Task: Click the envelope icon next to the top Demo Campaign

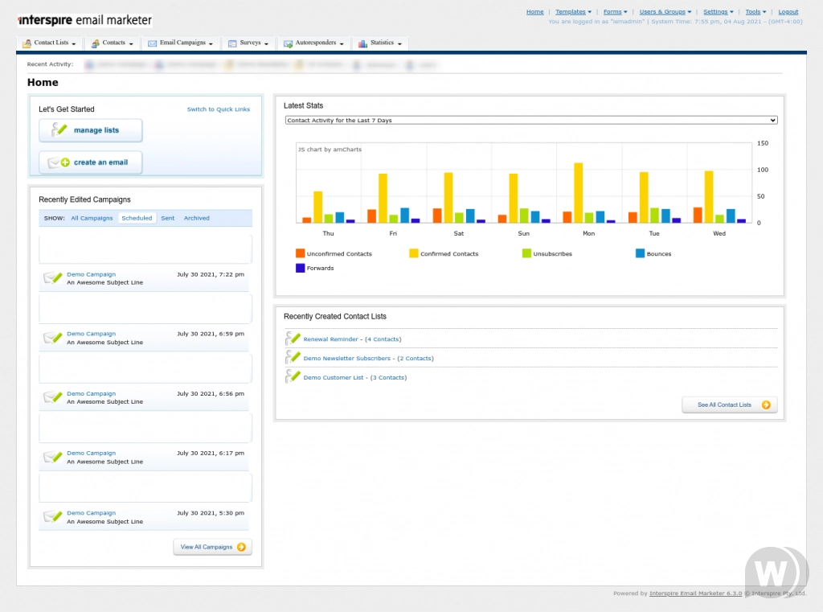Action: click(x=51, y=278)
